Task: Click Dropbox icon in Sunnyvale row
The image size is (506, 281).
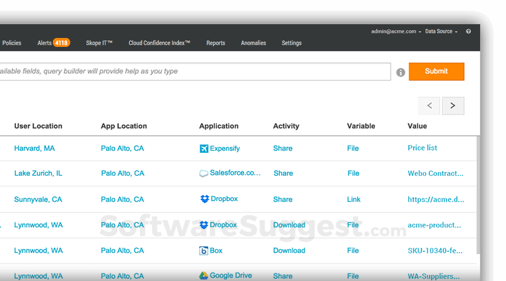Action: point(205,199)
